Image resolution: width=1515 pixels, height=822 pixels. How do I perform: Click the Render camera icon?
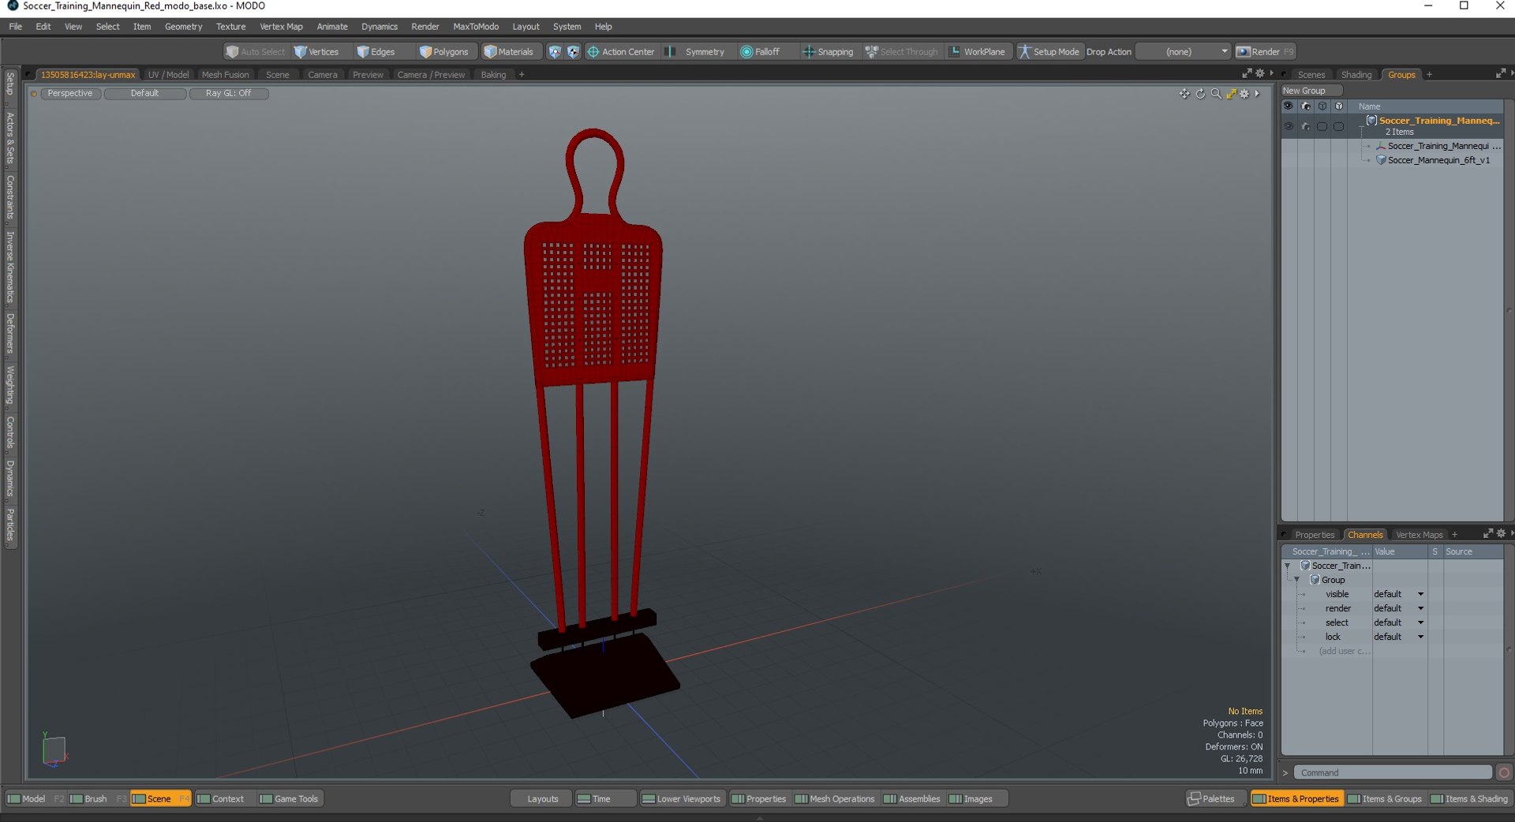click(1243, 52)
